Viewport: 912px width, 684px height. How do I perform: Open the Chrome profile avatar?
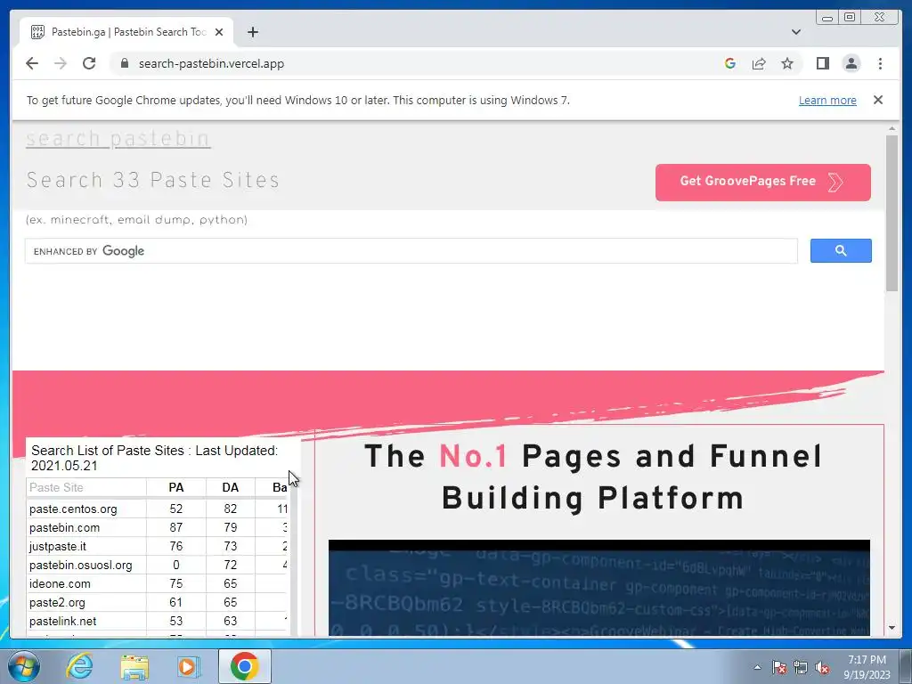[851, 63]
